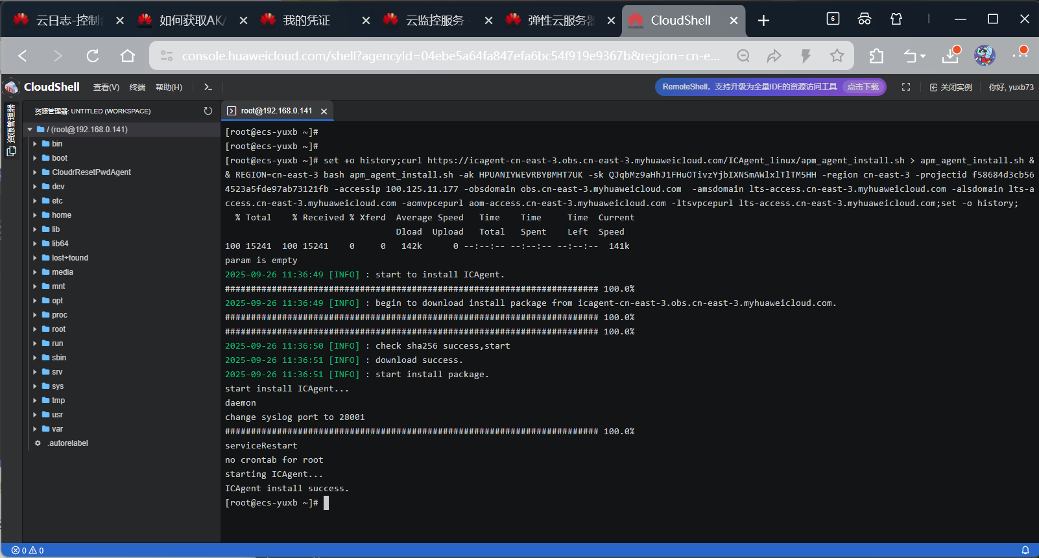Close the 我的凭证 browser tab

366,21
